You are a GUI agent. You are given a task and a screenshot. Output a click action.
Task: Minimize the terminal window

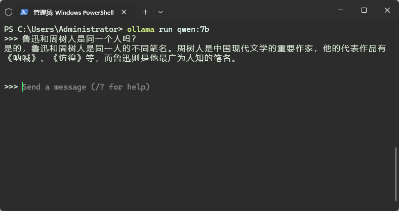(340, 10)
